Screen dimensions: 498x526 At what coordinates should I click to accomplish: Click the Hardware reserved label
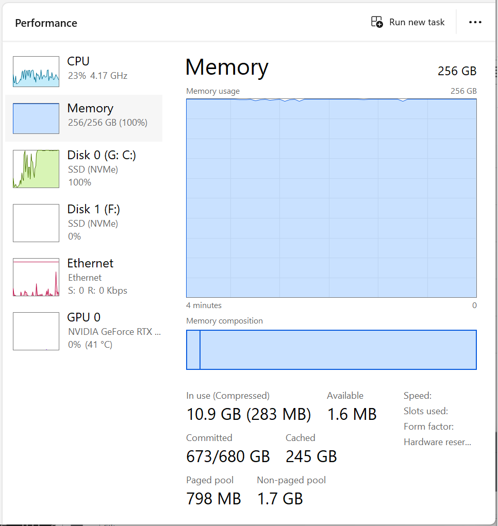click(x=437, y=442)
